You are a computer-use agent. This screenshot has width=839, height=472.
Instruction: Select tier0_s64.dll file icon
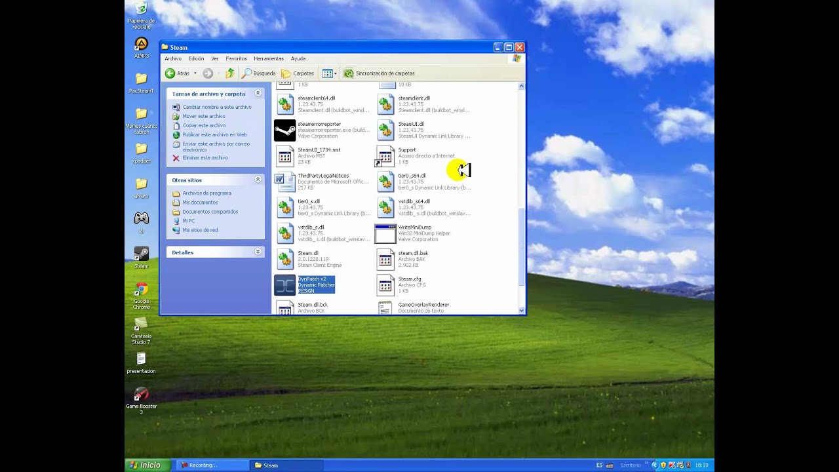385,182
